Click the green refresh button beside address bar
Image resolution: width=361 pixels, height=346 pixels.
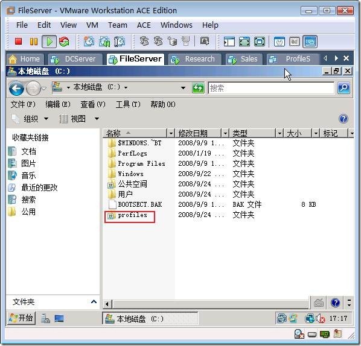(x=198, y=88)
